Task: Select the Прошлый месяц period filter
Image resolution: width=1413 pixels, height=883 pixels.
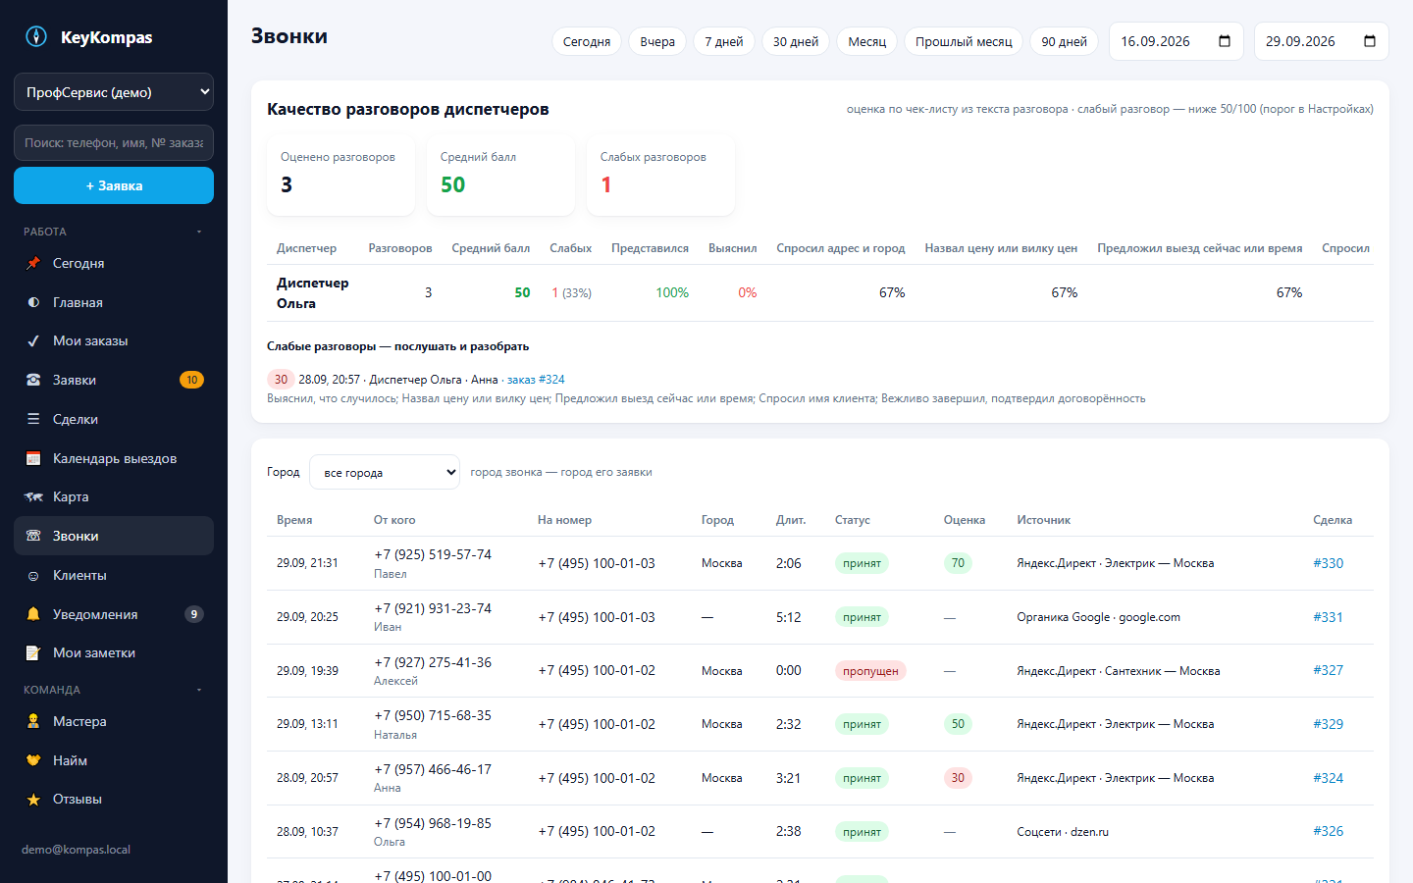Action: (964, 41)
